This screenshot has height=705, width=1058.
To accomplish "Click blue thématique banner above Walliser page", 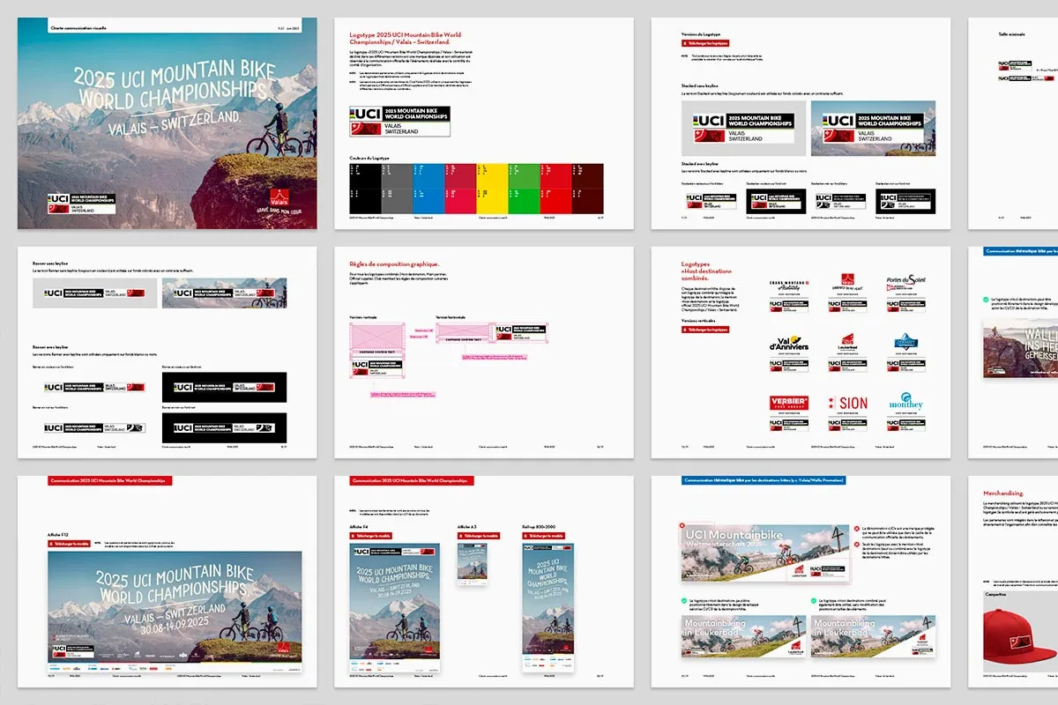I will tap(1020, 251).
